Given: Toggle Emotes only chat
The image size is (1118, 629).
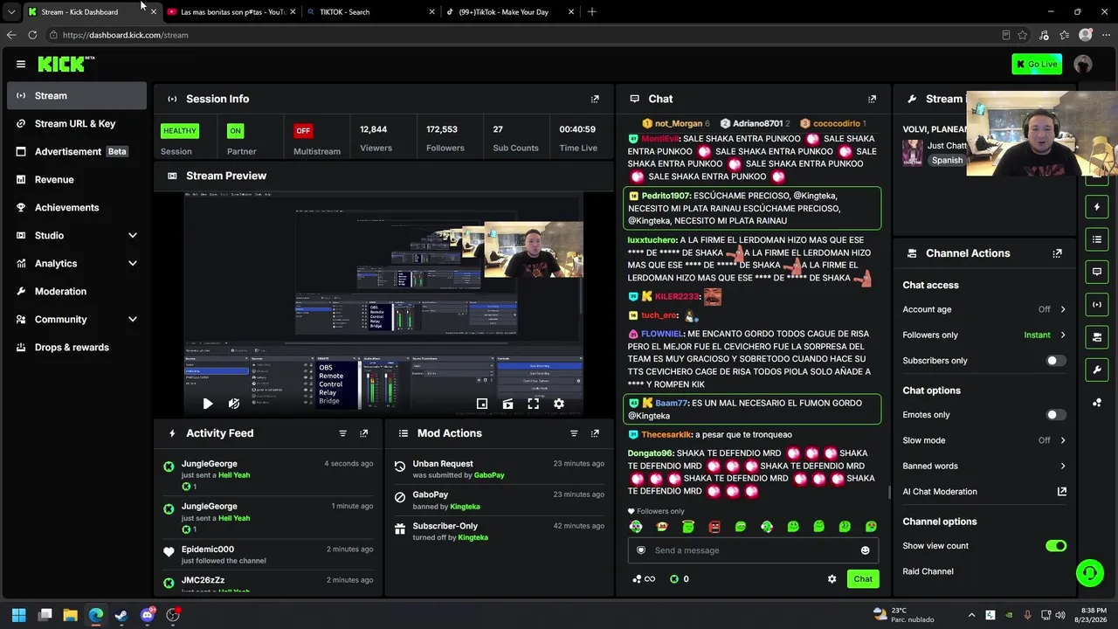Looking at the screenshot, I should point(1056,415).
